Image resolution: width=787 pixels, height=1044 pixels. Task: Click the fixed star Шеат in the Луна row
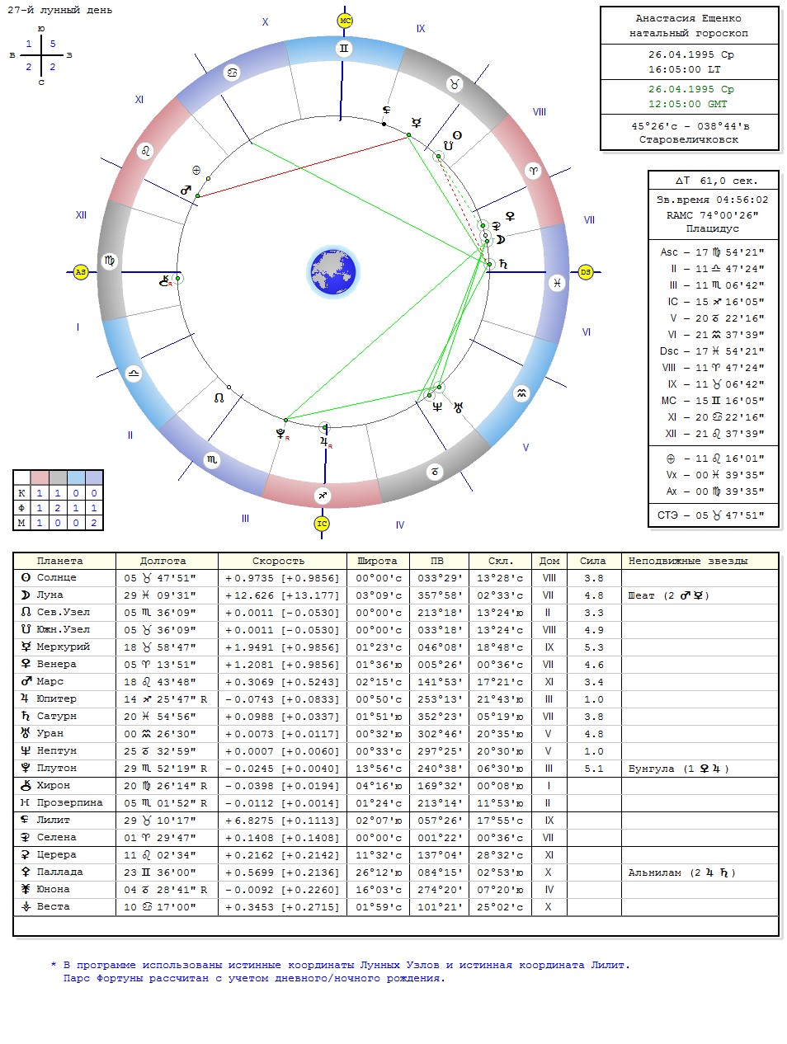[x=642, y=595]
